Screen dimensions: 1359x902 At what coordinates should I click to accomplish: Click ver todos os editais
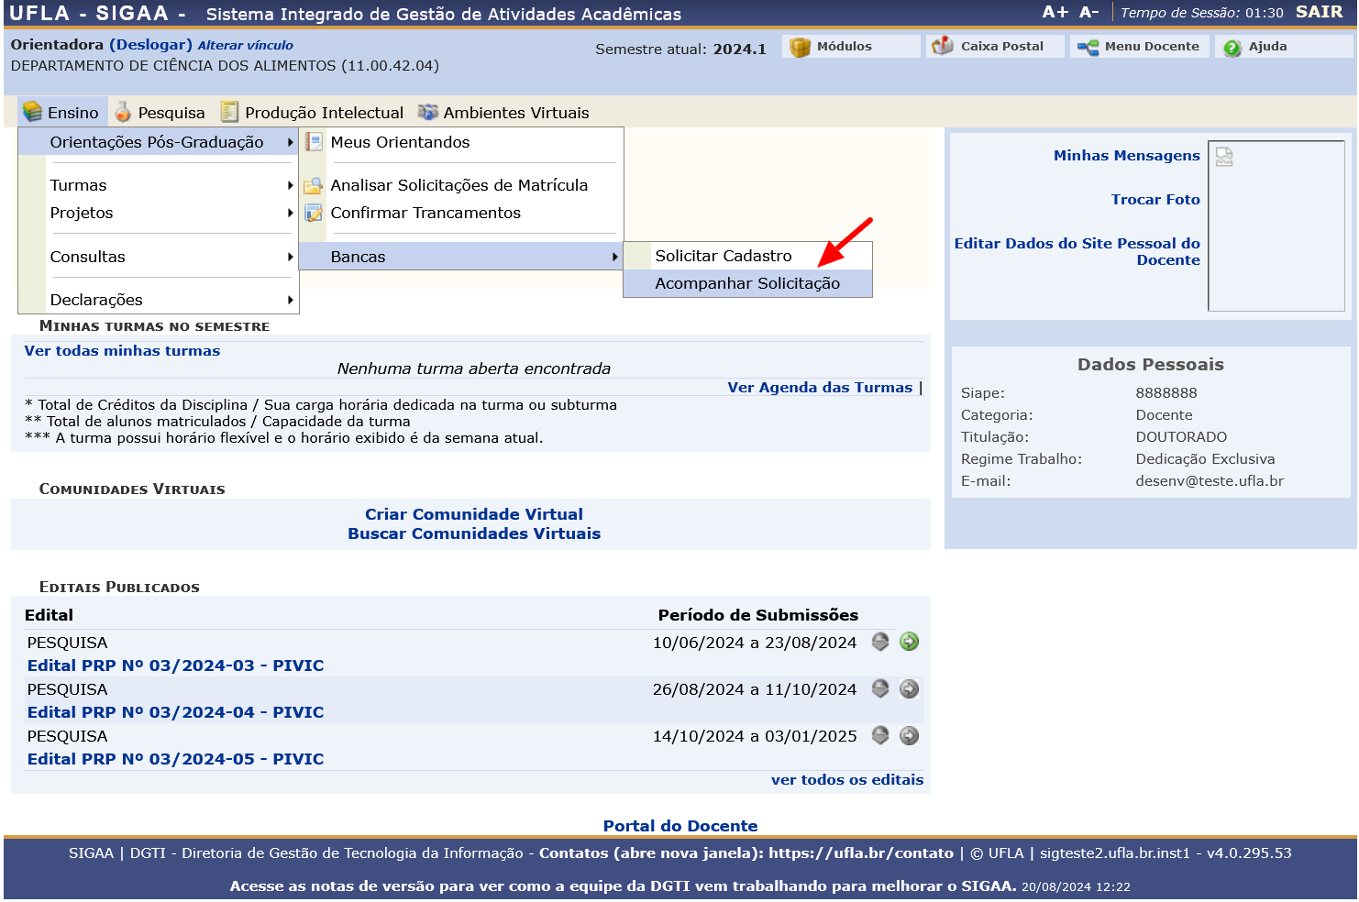point(847,780)
